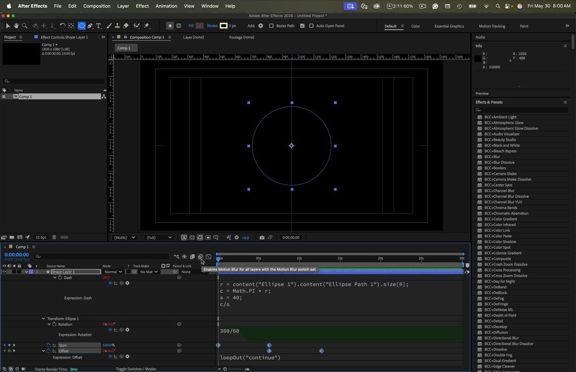
Task: Toggle the Dash property stopwatch
Action: (60, 277)
